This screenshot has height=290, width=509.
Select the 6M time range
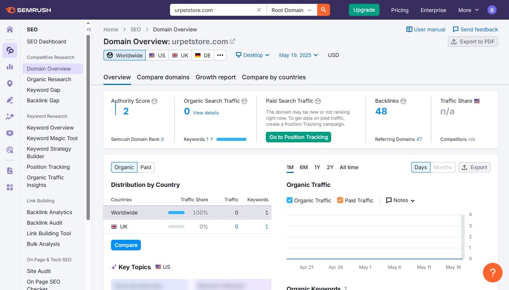pyautogui.click(x=304, y=167)
